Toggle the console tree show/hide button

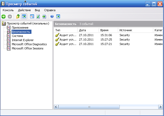(x=24, y=16)
